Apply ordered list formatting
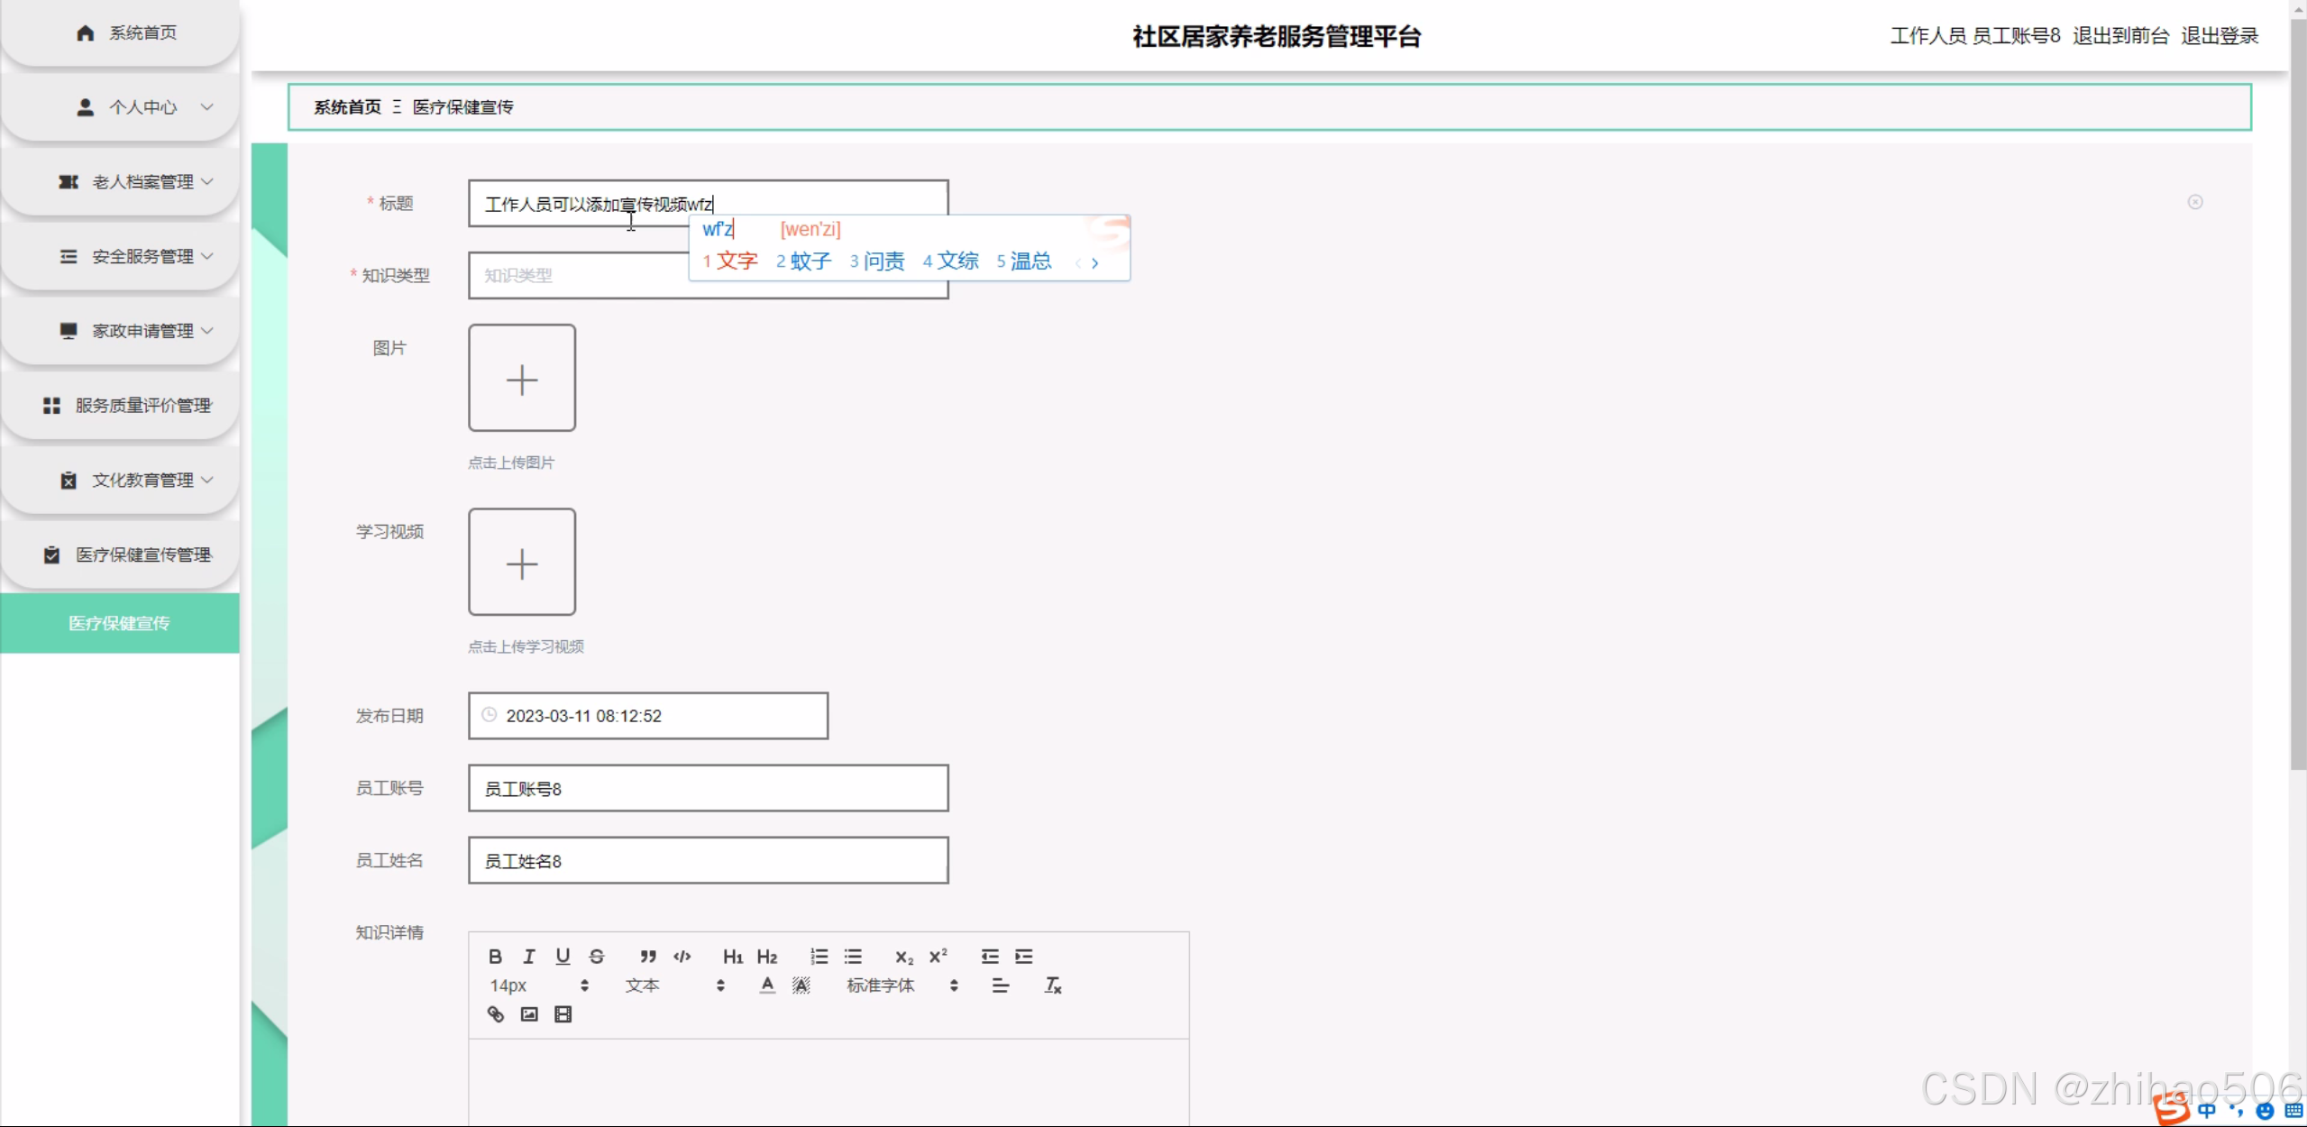Image resolution: width=2307 pixels, height=1127 pixels. tap(819, 957)
